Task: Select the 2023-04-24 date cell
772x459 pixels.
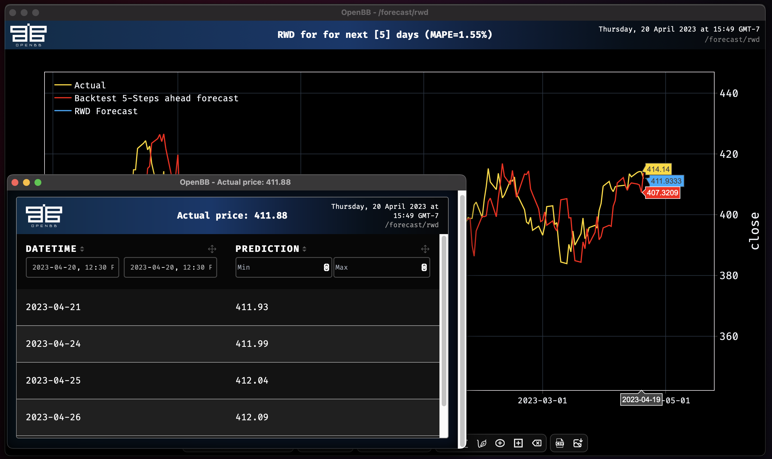Action: click(x=53, y=344)
